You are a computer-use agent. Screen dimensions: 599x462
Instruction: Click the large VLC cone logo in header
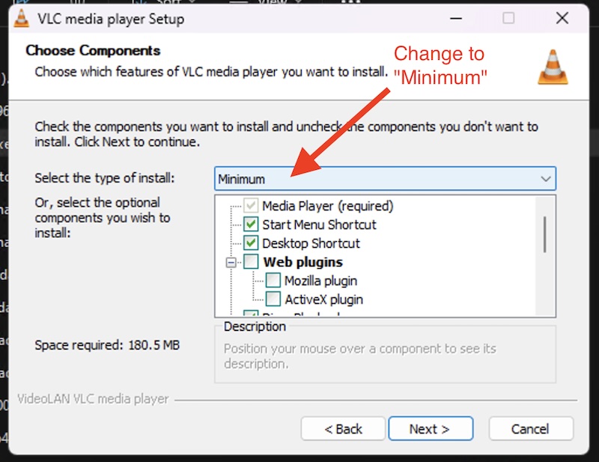pos(553,67)
